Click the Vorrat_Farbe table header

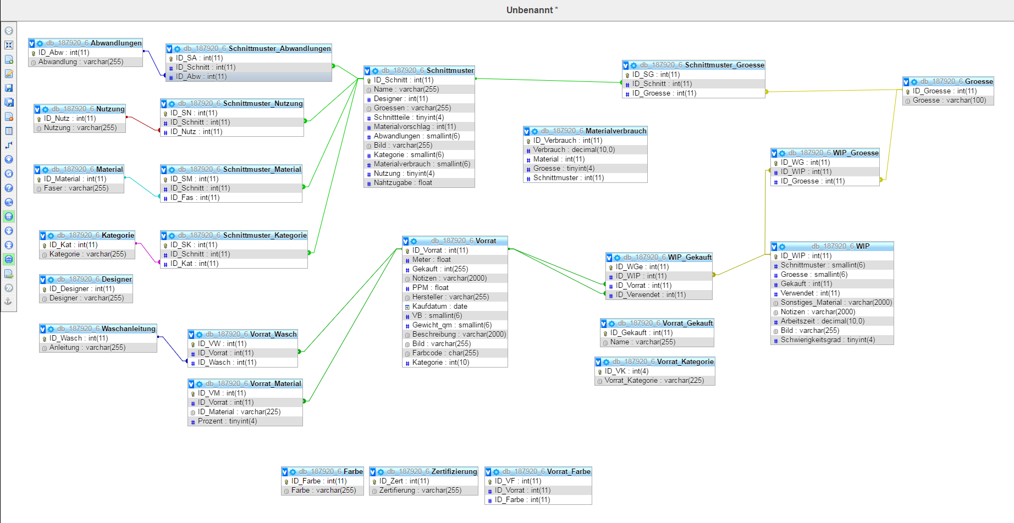(569, 471)
